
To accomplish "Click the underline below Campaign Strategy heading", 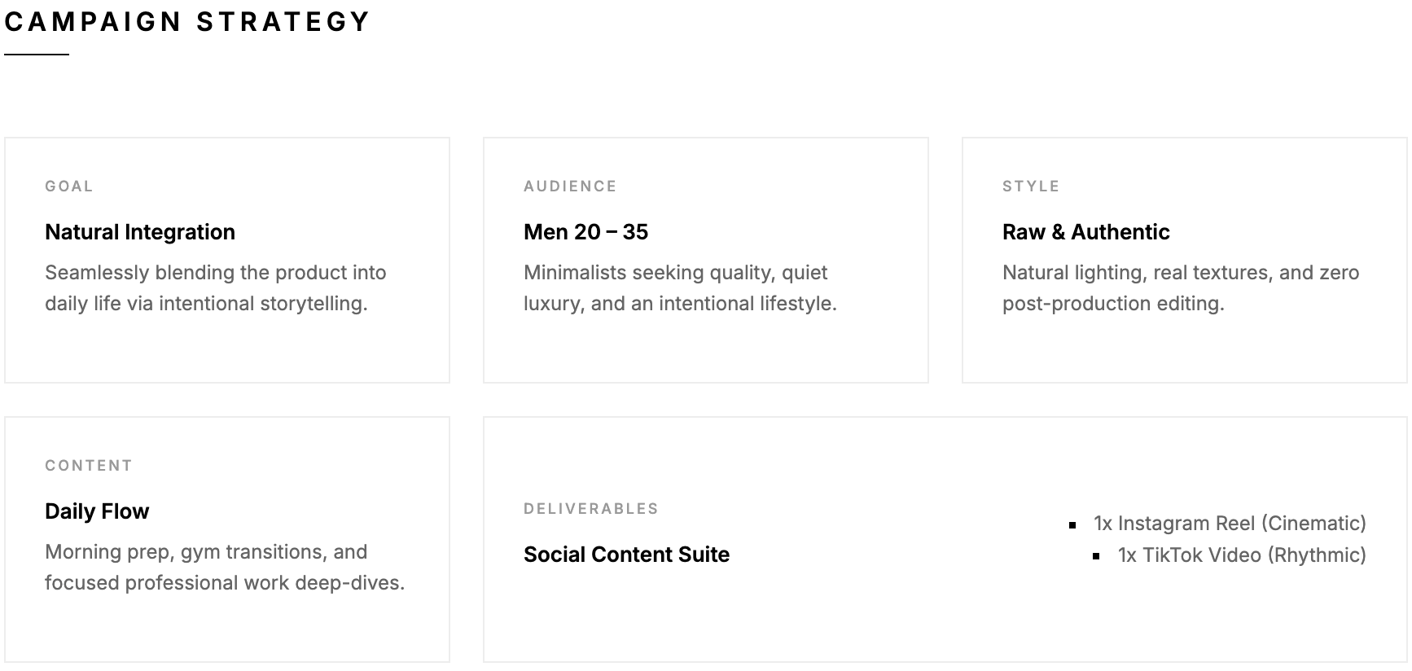I will 37,55.
